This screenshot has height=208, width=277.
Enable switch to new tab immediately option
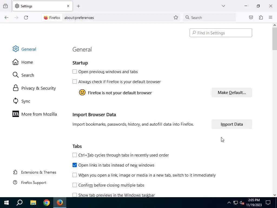[x=75, y=175]
